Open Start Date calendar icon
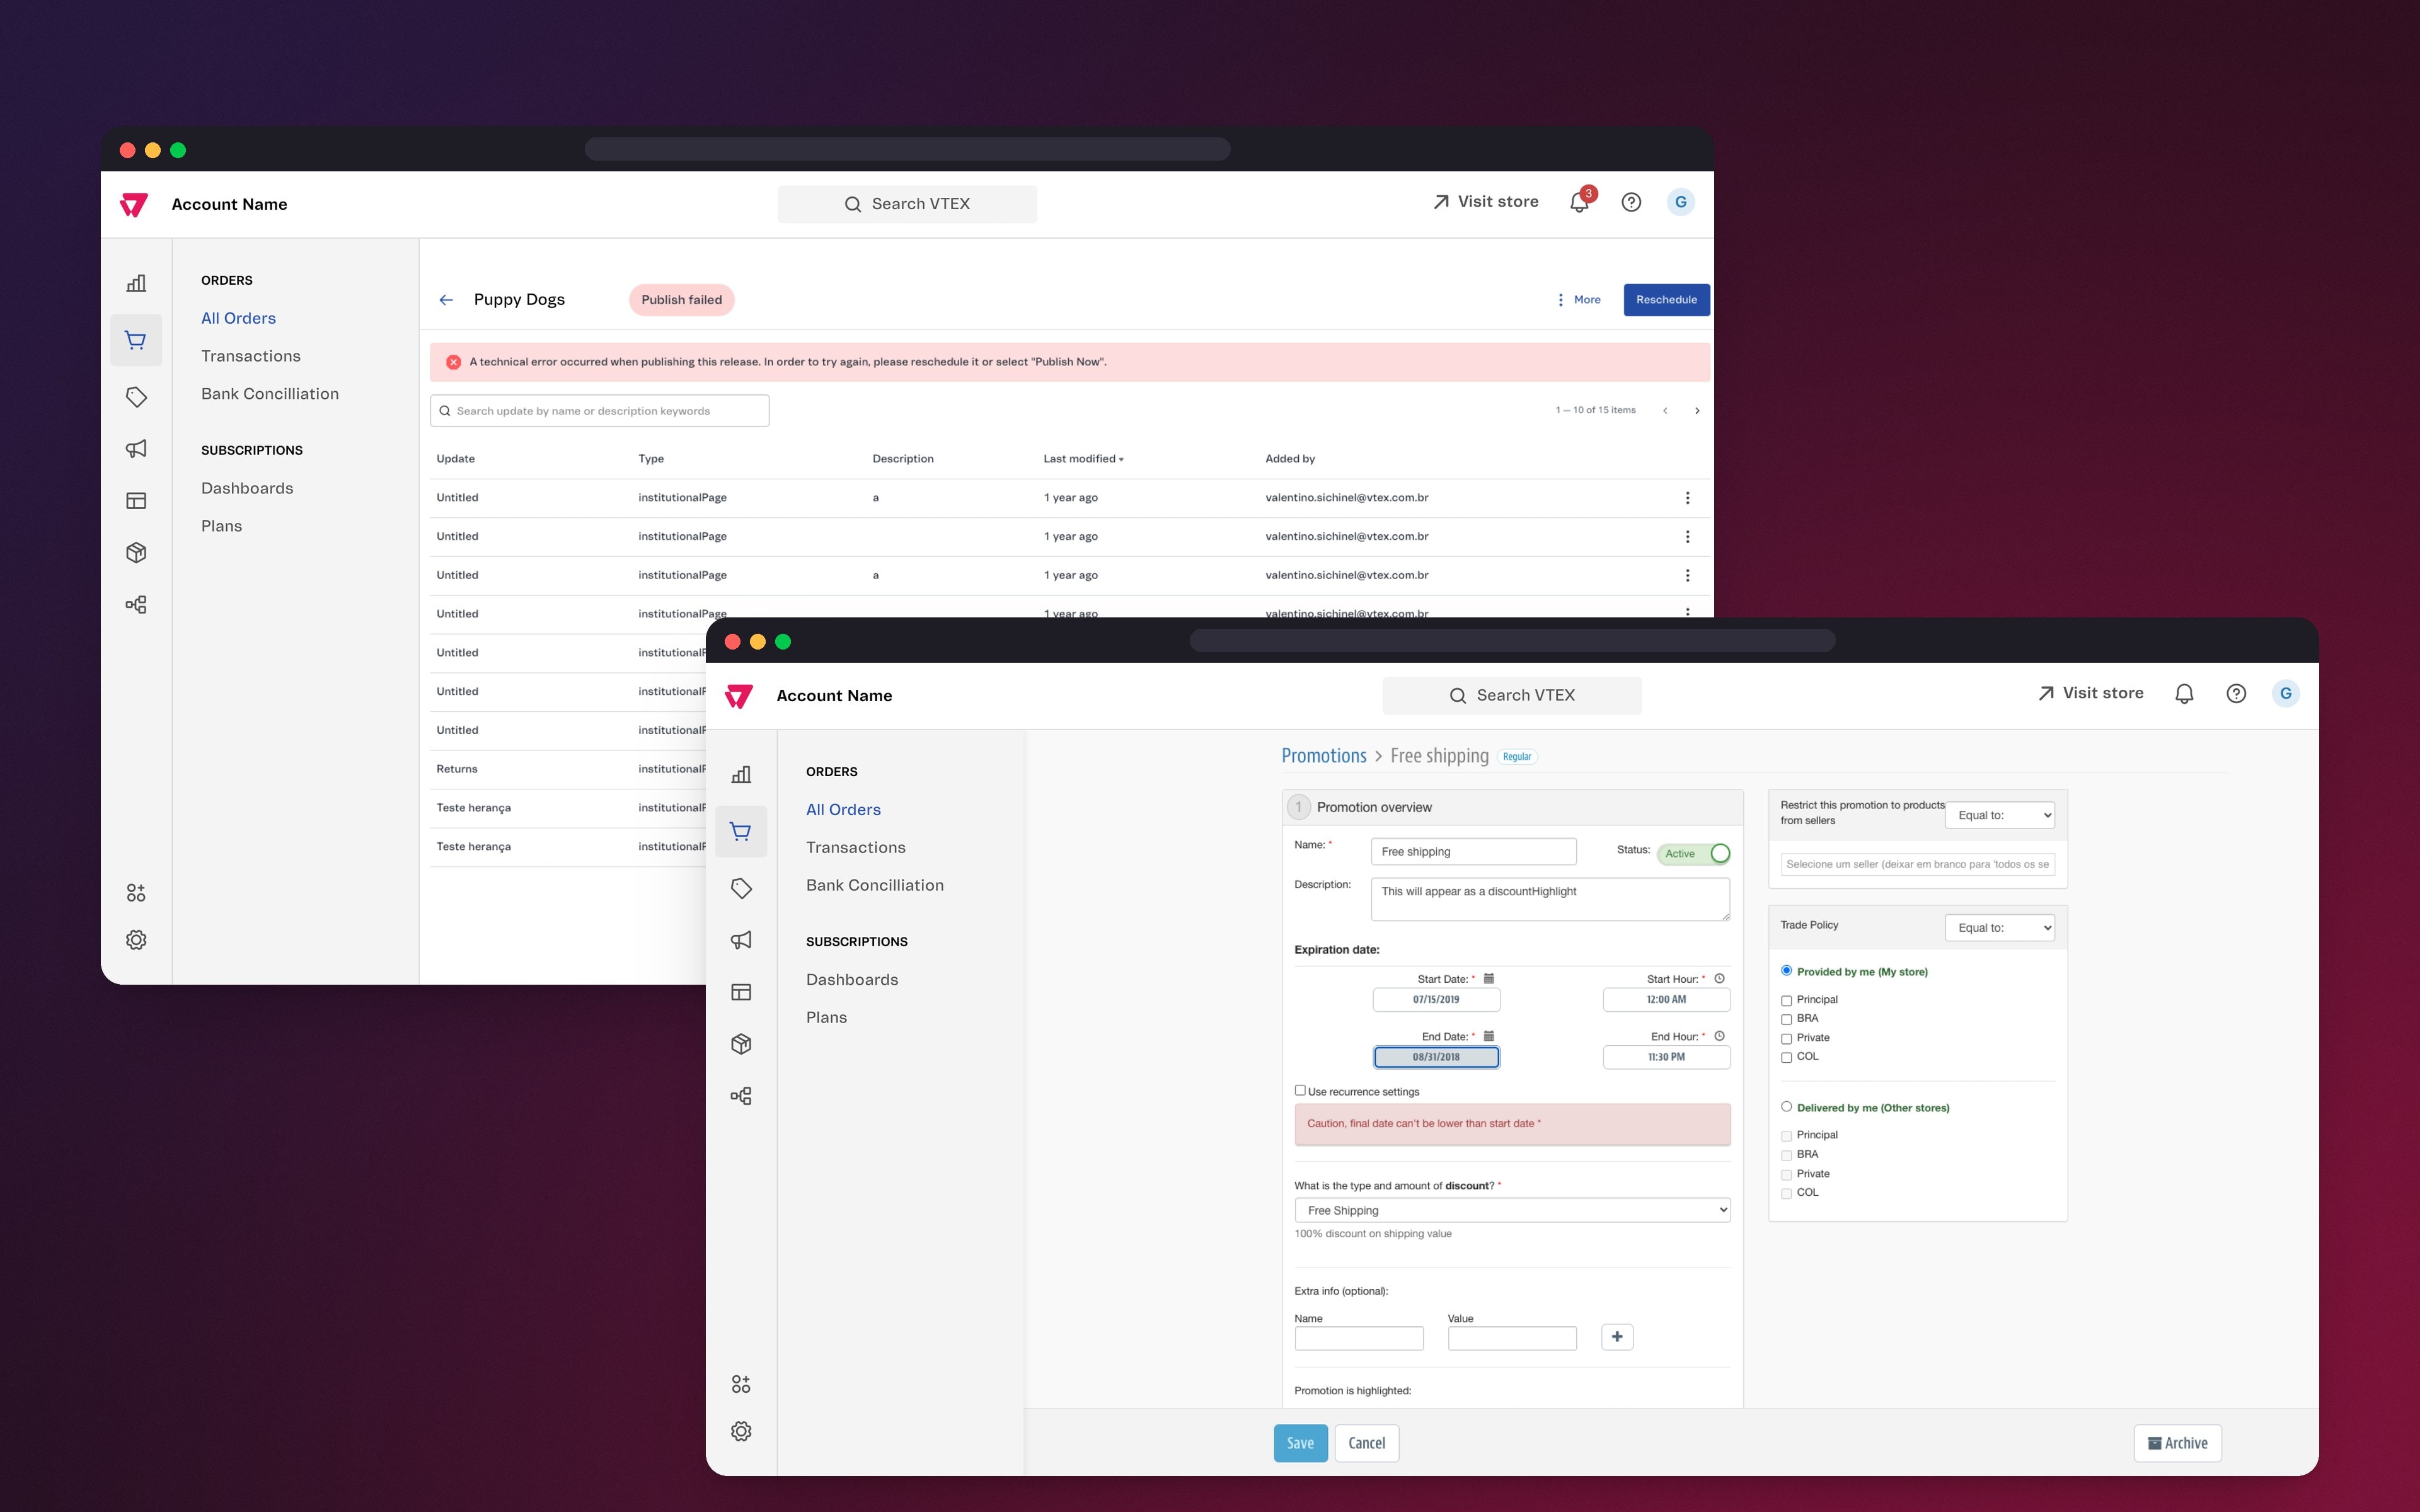 click(1488, 979)
